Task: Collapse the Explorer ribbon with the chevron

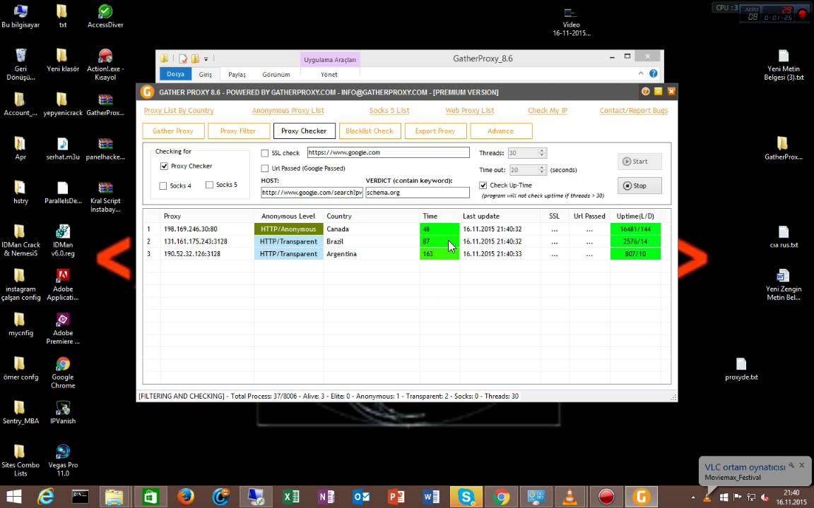Action: click(x=641, y=73)
